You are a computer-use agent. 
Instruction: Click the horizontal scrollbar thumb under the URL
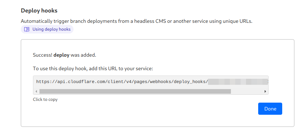(135, 91)
